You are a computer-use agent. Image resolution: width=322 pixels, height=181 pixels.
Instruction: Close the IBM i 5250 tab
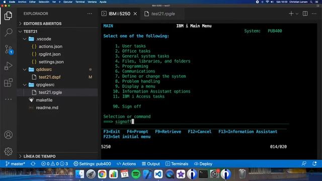coord(135,14)
